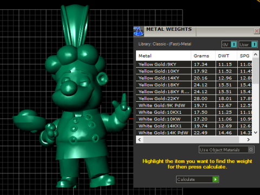The width and height of the screenshot is (260, 195).
Task: Click the scroll right arrow of metal list
Action: 249,140
